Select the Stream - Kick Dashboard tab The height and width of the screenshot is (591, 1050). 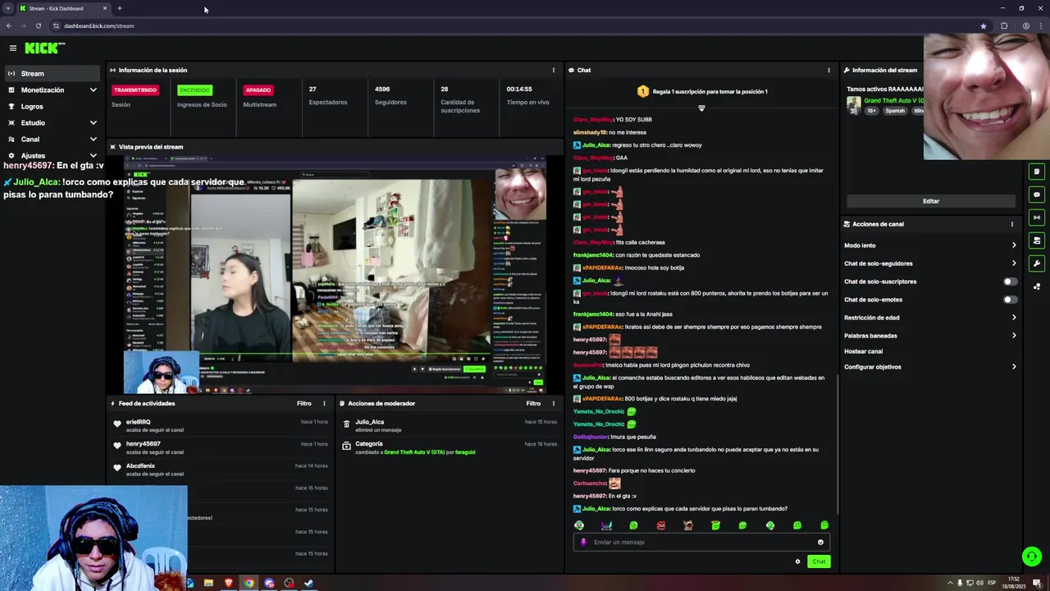pyautogui.click(x=64, y=8)
